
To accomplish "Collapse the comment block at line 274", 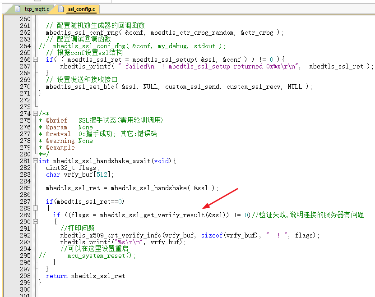I will point(35,113).
